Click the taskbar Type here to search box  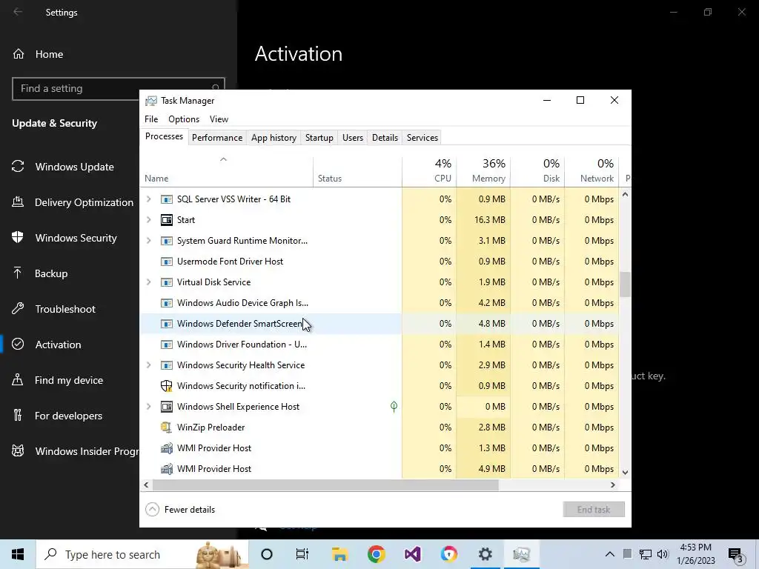(x=142, y=554)
